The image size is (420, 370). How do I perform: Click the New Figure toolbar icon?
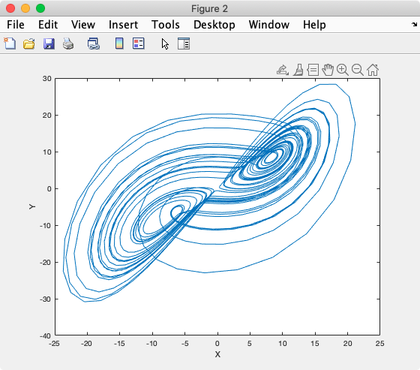tap(10, 44)
